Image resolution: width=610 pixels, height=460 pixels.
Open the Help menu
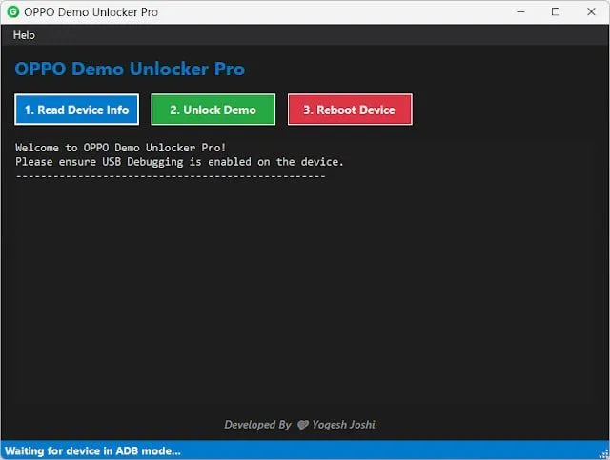pos(24,35)
